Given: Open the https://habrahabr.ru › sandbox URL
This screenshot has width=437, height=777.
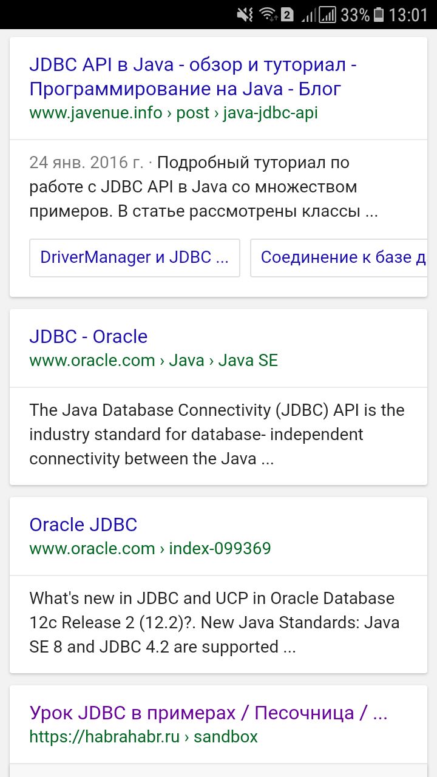Looking at the screenshot, I should click(143, 737).
